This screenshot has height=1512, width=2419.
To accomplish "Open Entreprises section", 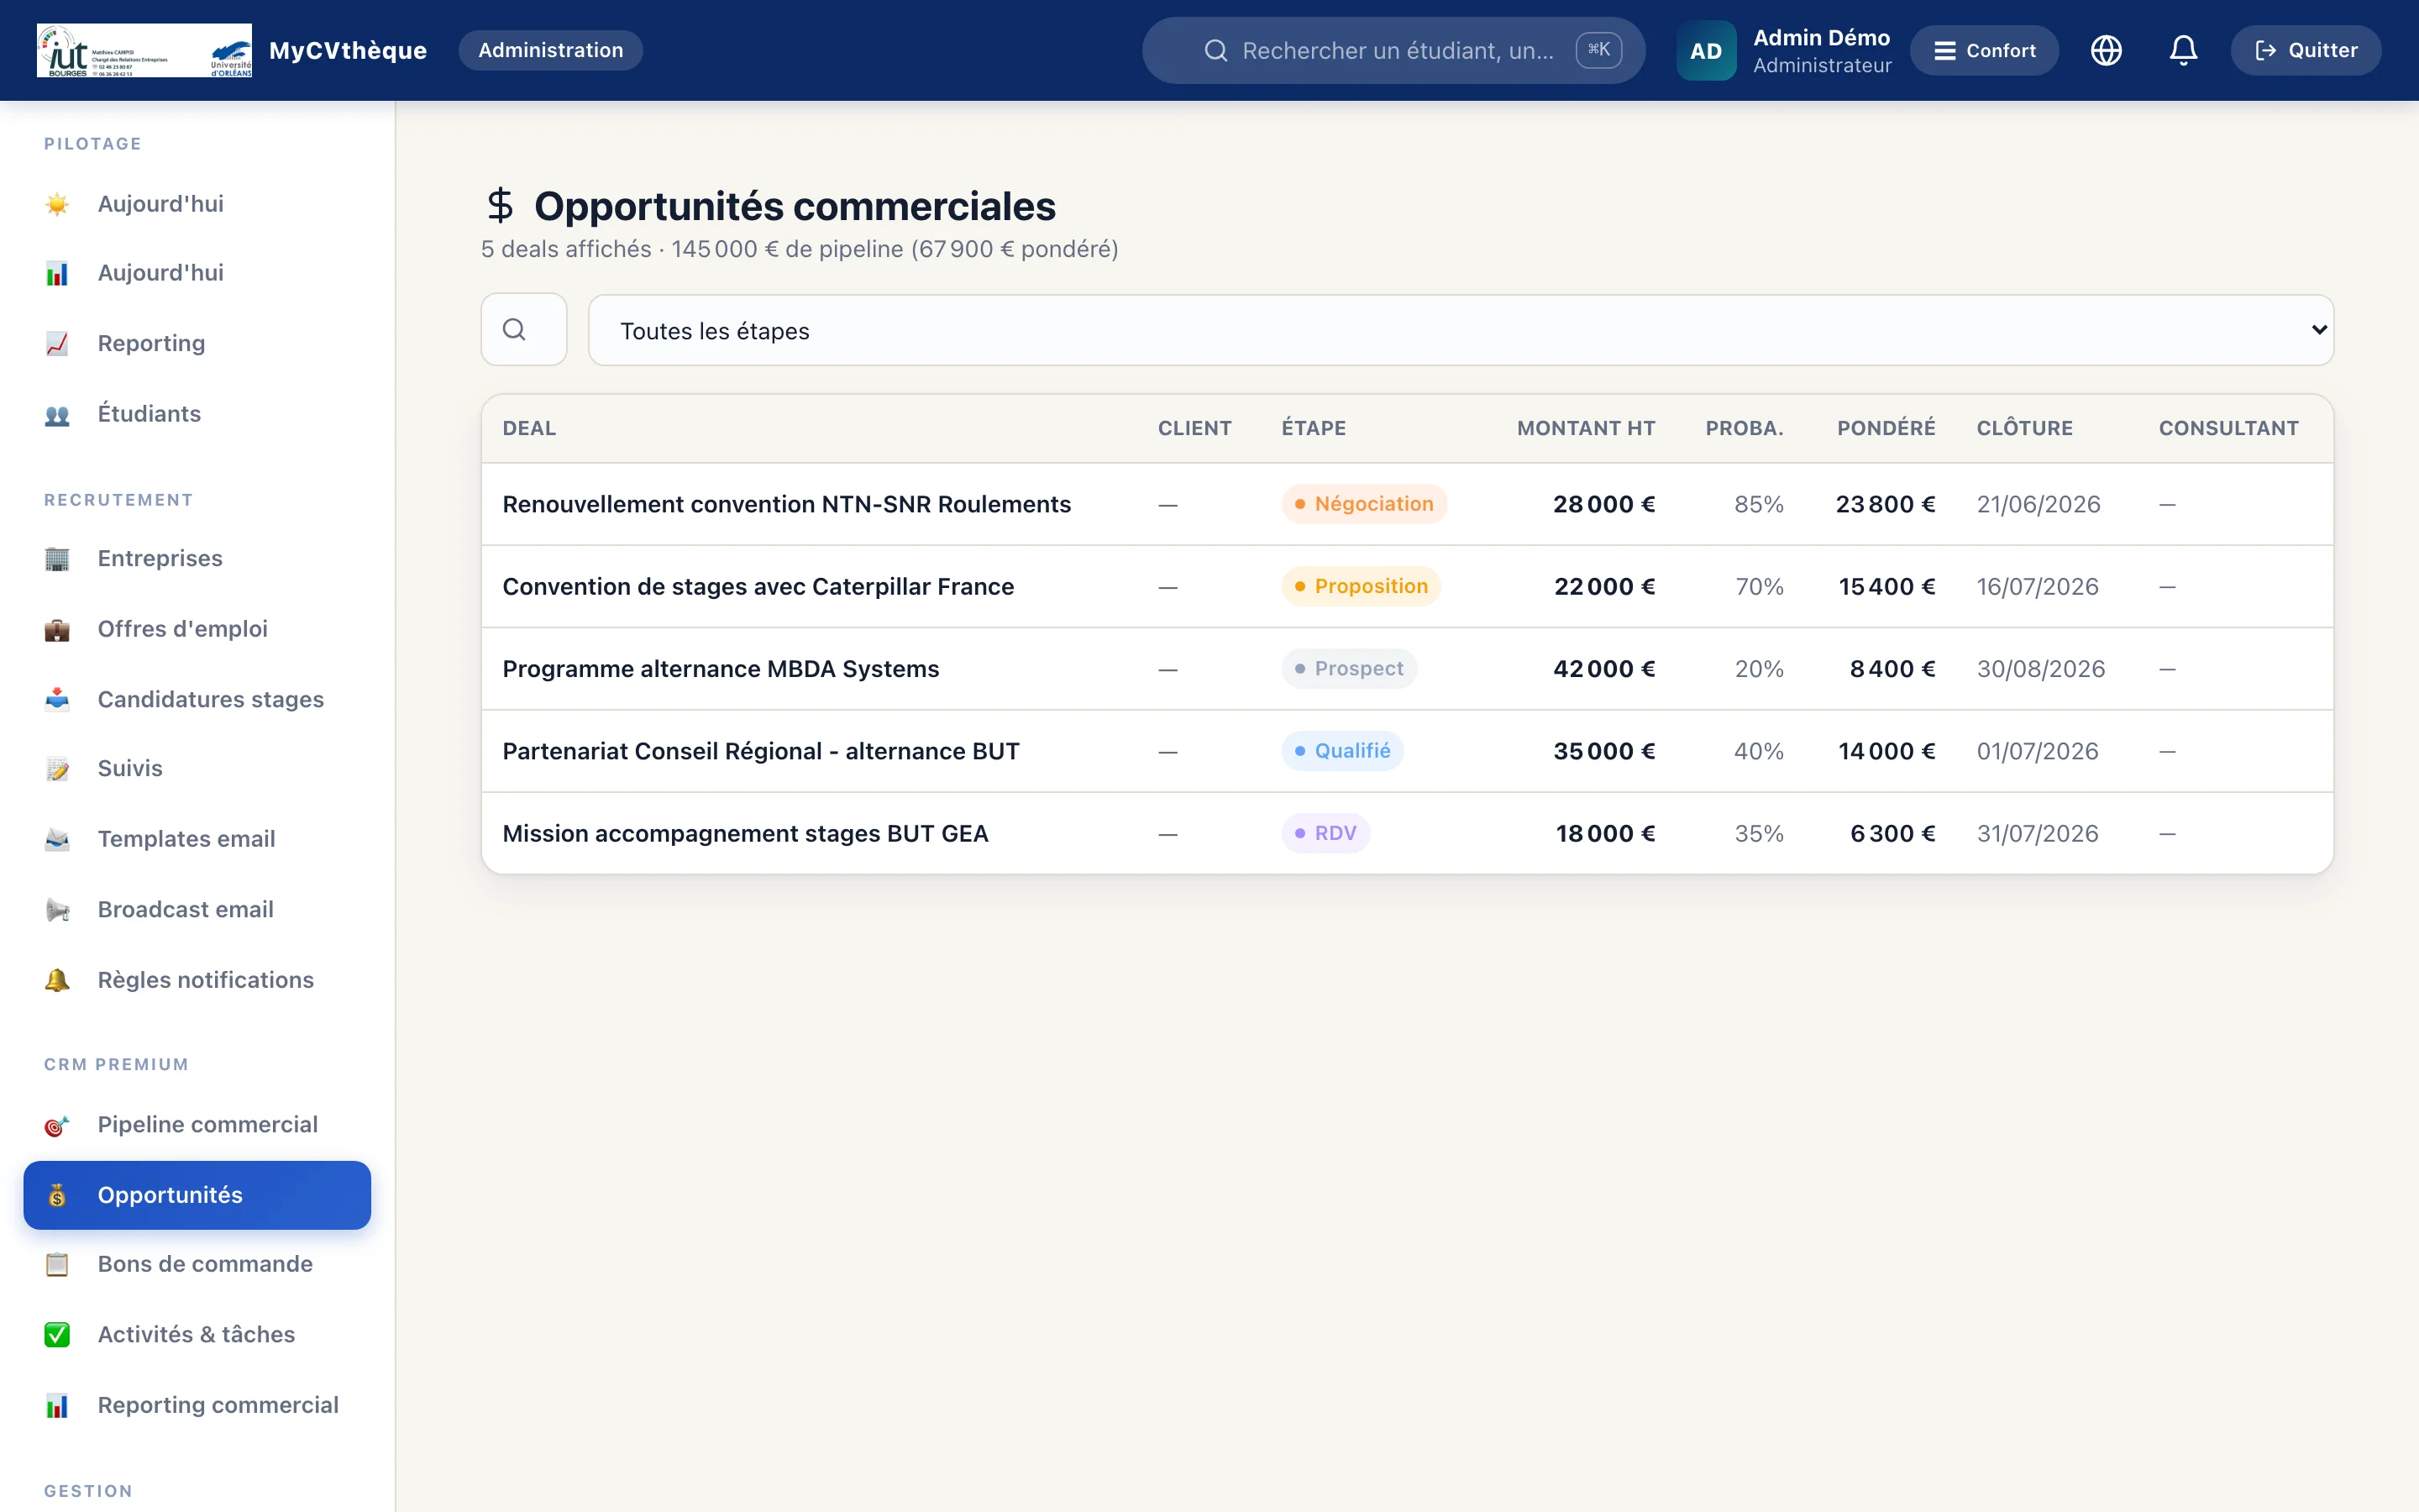I will pos(197,559).
